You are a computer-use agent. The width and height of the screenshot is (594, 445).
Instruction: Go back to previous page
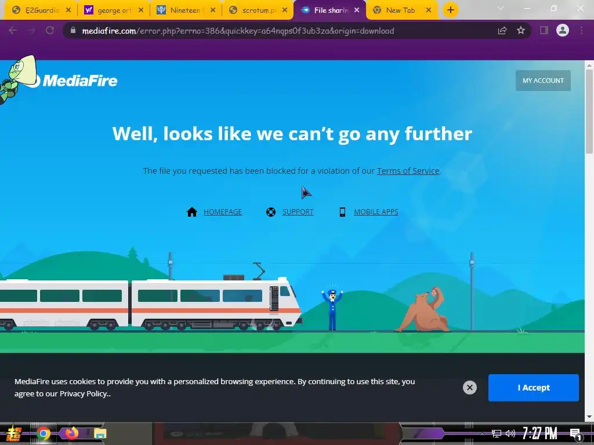click(x=13, y=30)
